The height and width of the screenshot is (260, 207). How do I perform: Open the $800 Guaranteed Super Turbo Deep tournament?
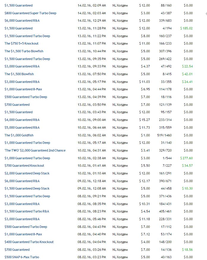[x=30, y=13]
